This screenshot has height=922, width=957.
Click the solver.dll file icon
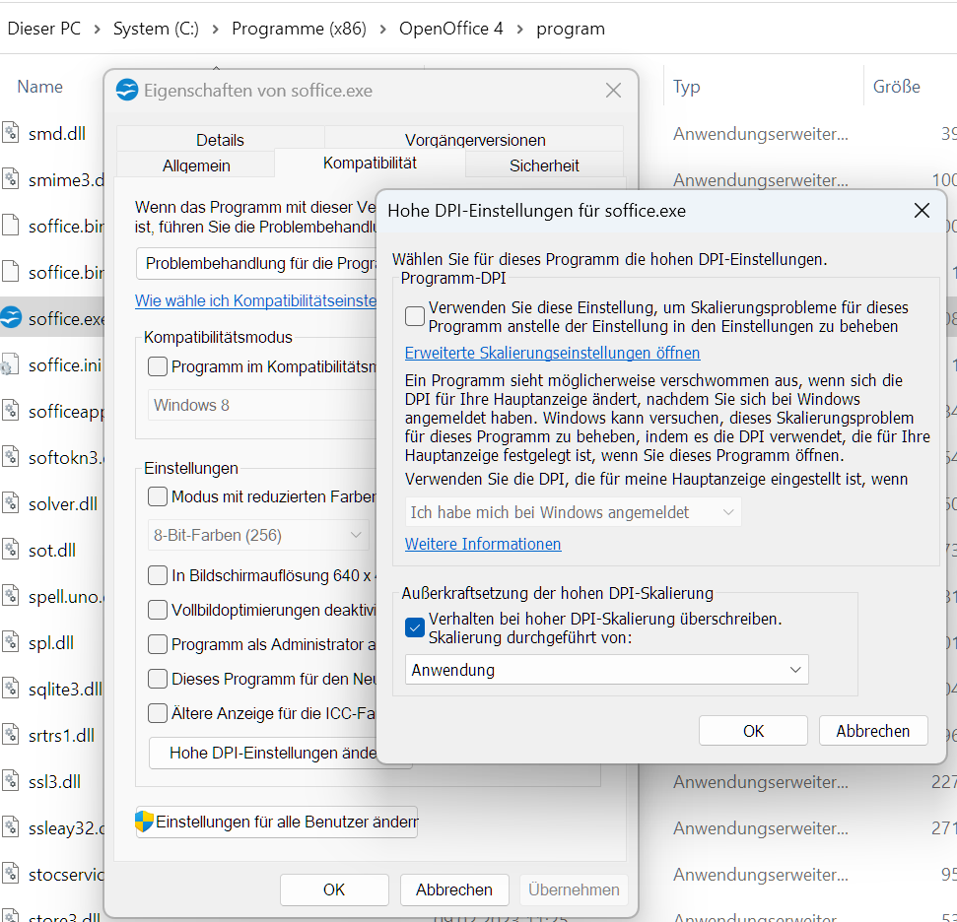click(11, 504)
